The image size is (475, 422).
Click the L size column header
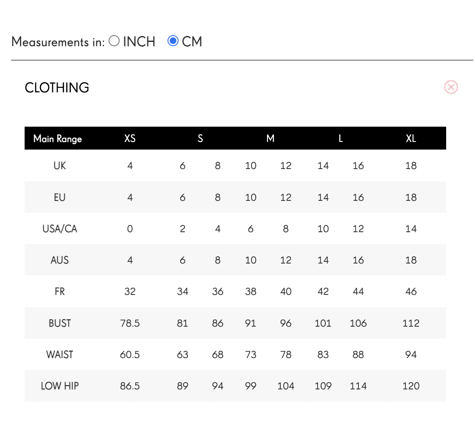point(341,139)
